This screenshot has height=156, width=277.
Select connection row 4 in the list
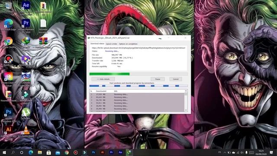(x=137, y=103)
